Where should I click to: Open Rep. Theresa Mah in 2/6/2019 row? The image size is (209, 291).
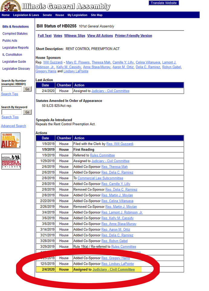(115, 167)
